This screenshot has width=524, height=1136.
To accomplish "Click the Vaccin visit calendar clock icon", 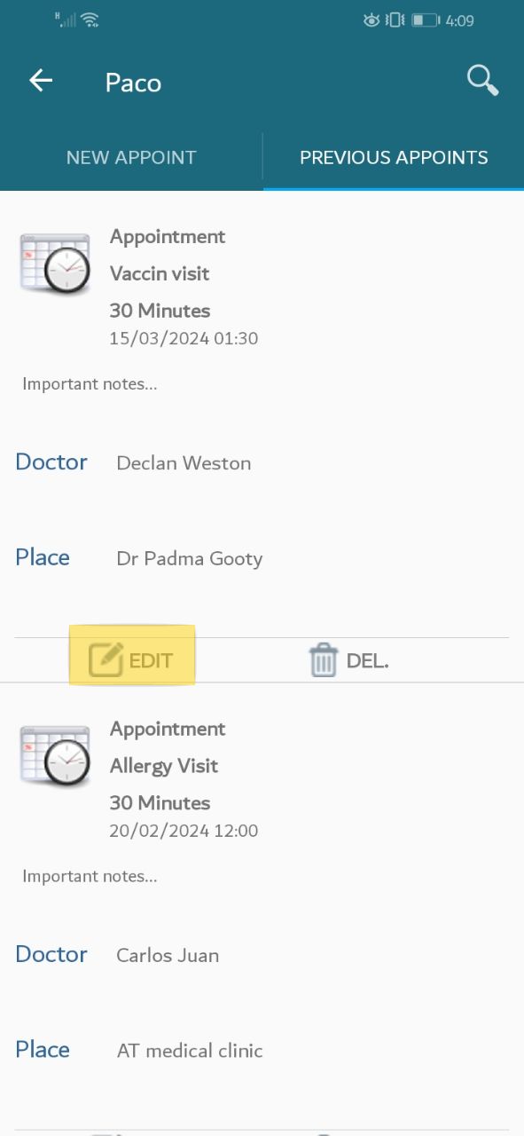I will 55,264.
